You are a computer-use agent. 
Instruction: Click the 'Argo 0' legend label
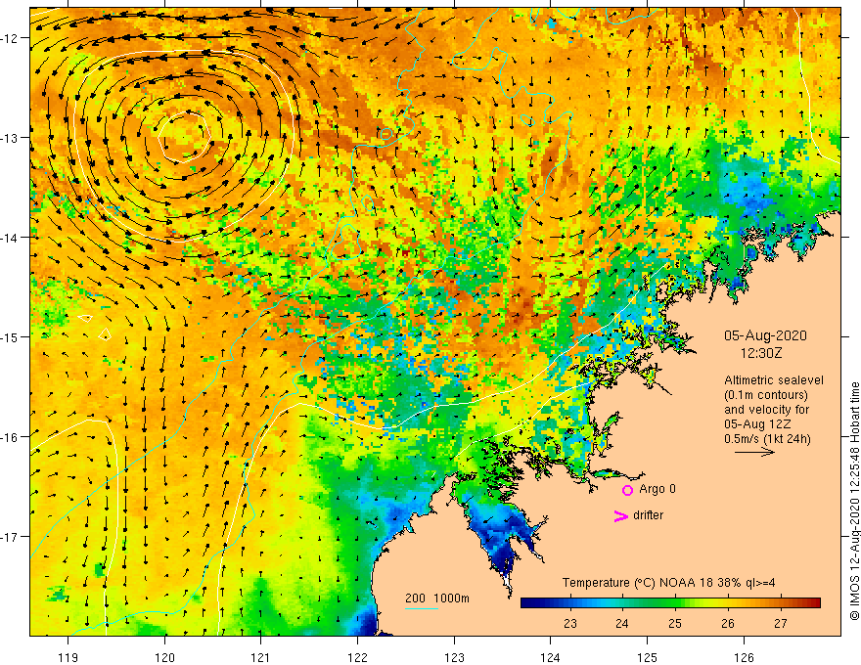tap(657, 489)
